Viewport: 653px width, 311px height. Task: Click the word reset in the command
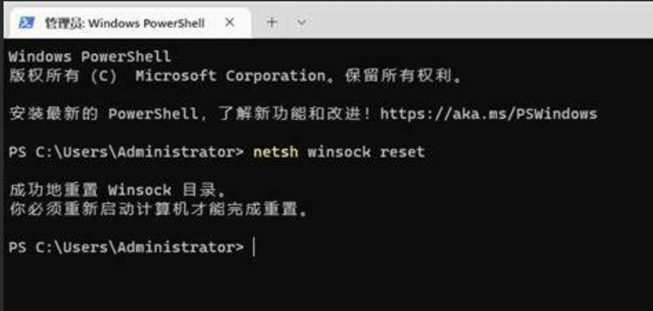[402, 152]
